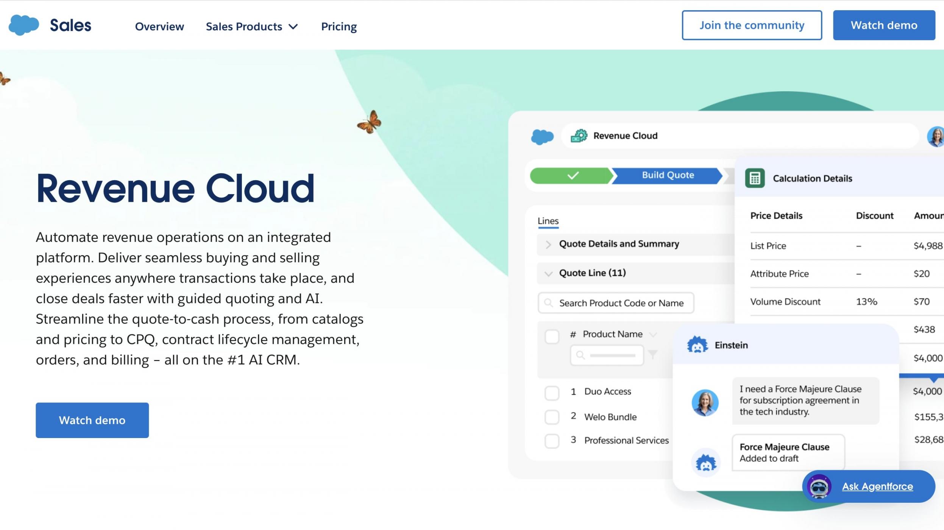Click the green Calculation Details calculator icon
Image resolution: width=944 pixels, height=530 pixels.
(x=755, y=178)
